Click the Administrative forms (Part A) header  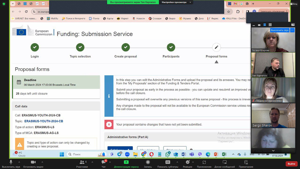tap(127, 137)
